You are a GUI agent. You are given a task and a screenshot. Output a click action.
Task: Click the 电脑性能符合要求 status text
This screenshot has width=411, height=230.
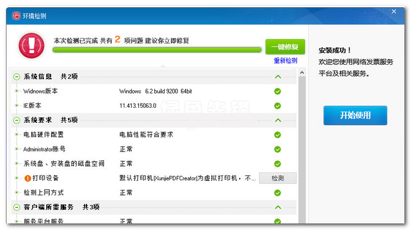coord(146,135)
